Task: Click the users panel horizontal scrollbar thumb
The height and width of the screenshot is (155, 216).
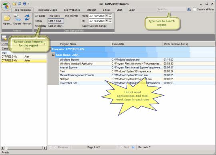Action: click(x=24, y=148)
